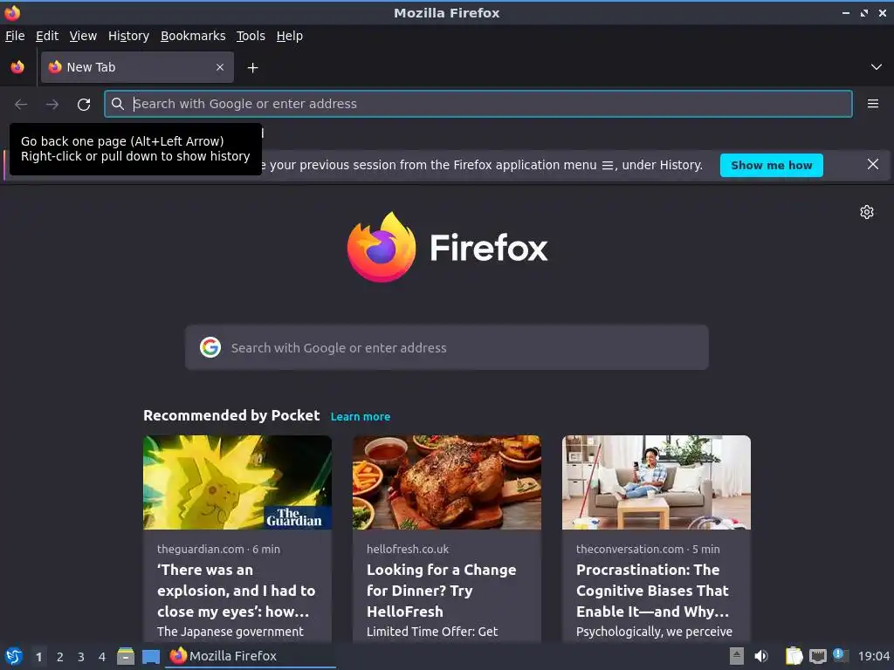Open the Bookmarks menu
Image resolution: width=894 pixels, height=670 pixels.
click(193, 36)
